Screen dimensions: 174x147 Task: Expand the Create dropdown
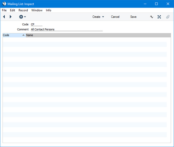pyautogui.click(x=98, y=17)
